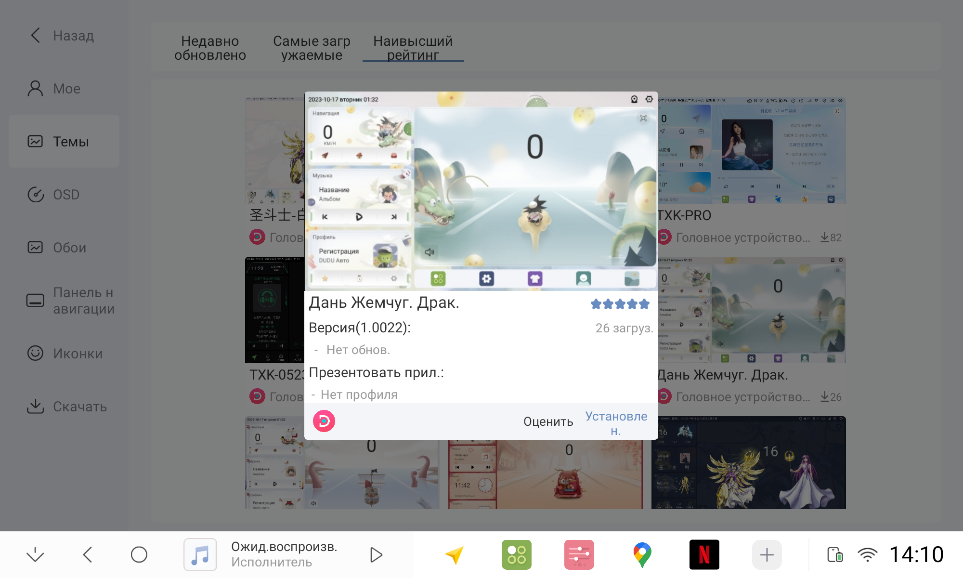Click Презентовать прил.: heading
The image size is (963, 578).
point(376,372)
